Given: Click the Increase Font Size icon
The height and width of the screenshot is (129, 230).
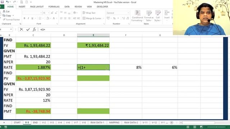Looking at the screenshot, I should point(52,13).
